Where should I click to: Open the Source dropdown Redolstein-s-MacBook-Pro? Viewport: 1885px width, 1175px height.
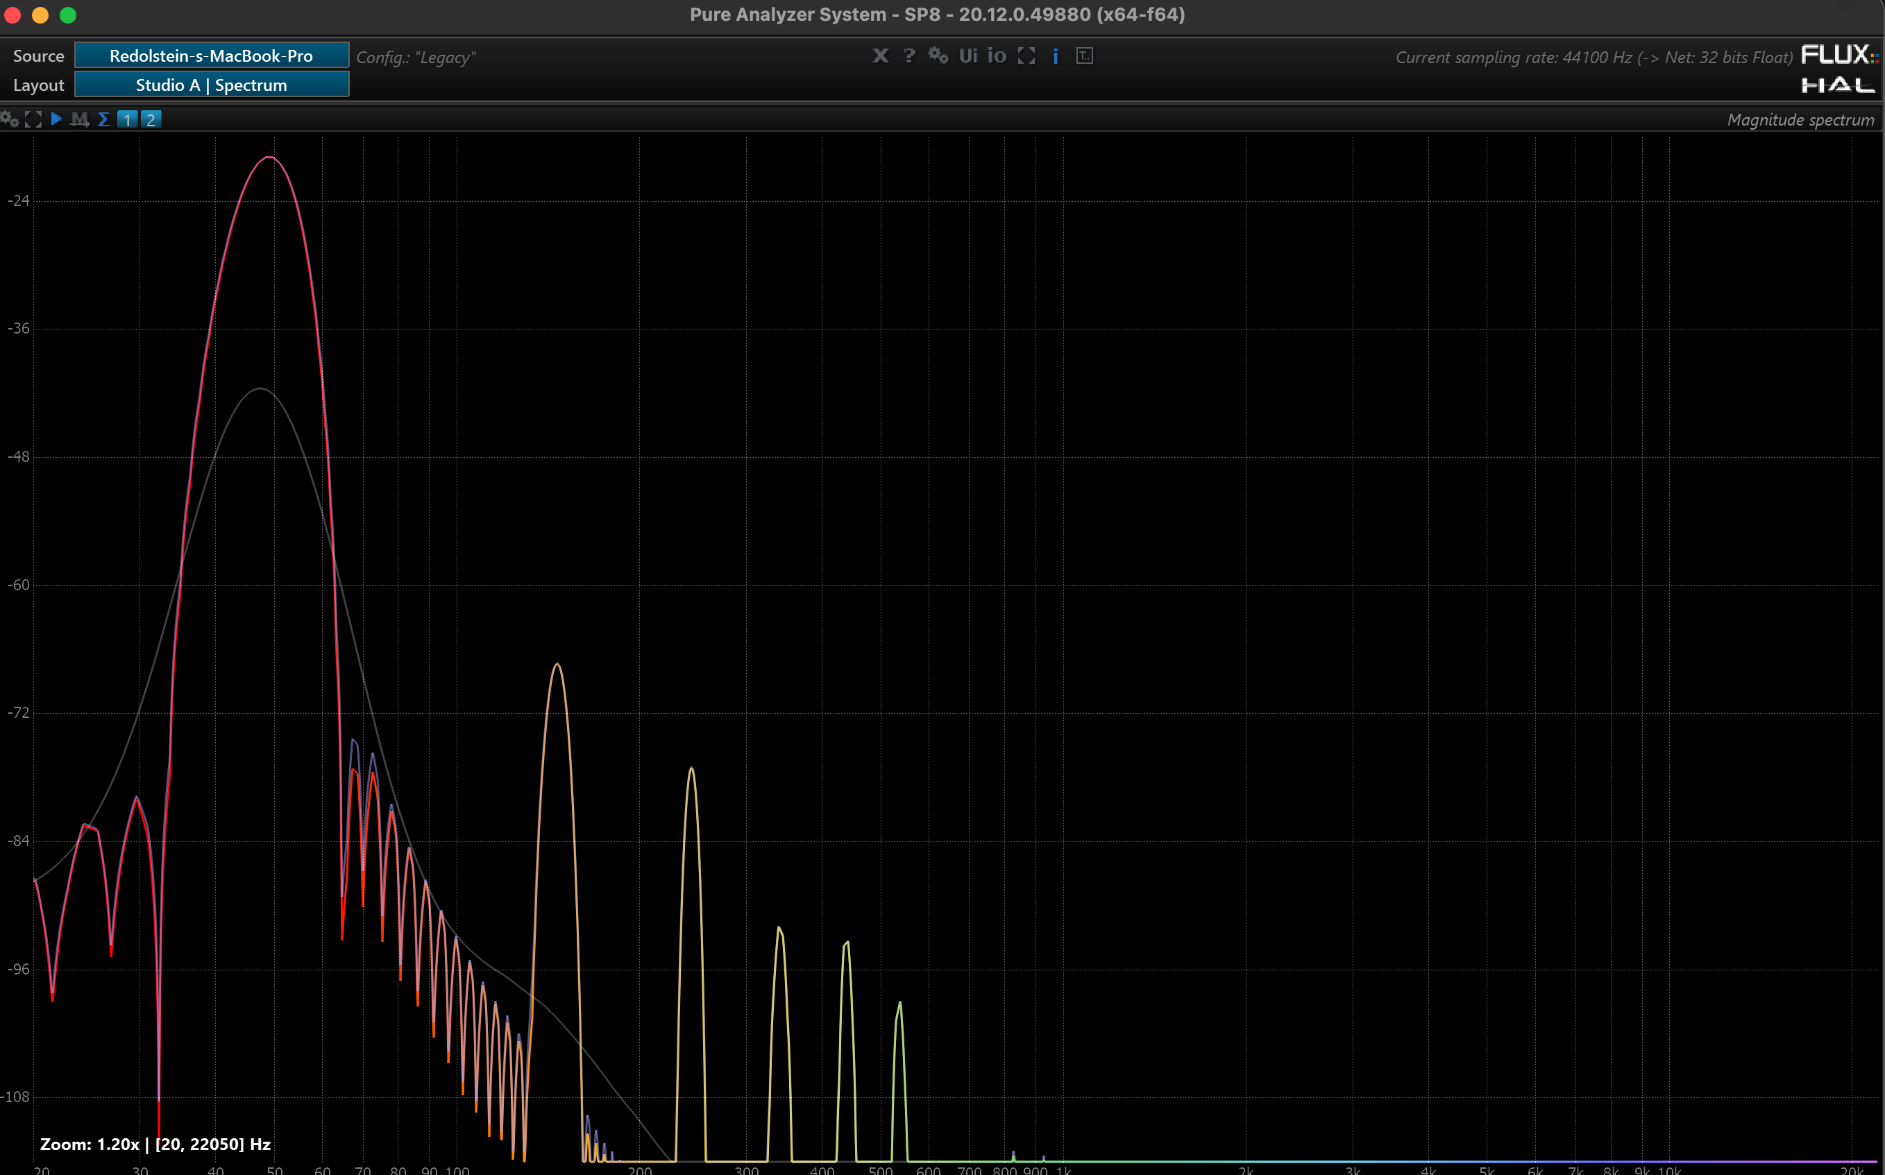pyautogui.click(x=212, y=55)
